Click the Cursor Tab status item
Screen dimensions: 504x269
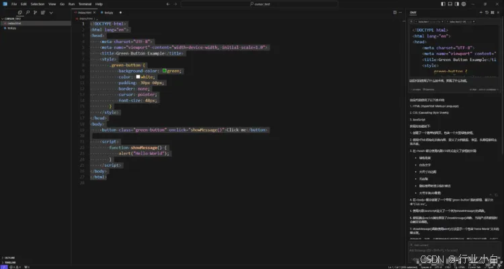(x=474, y=267)
